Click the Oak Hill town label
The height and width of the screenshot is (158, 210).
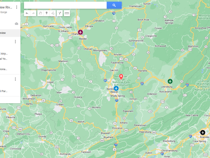pos(114,70)
